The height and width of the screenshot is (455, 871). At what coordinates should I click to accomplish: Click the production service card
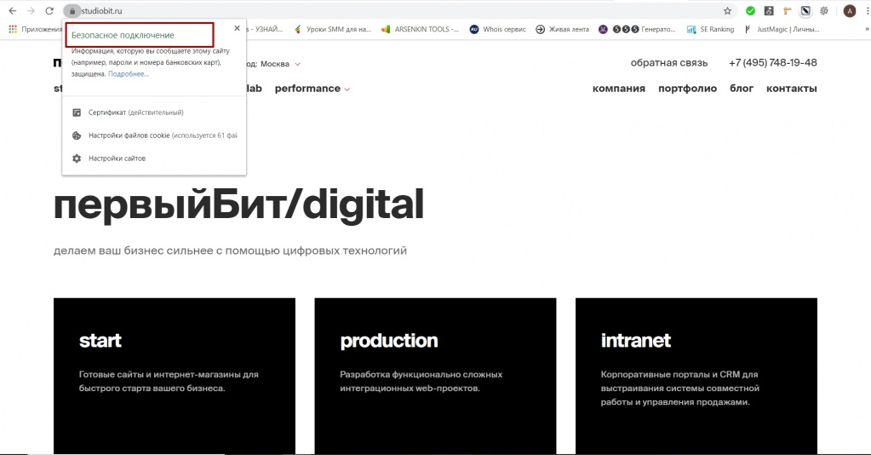point(435,376)
